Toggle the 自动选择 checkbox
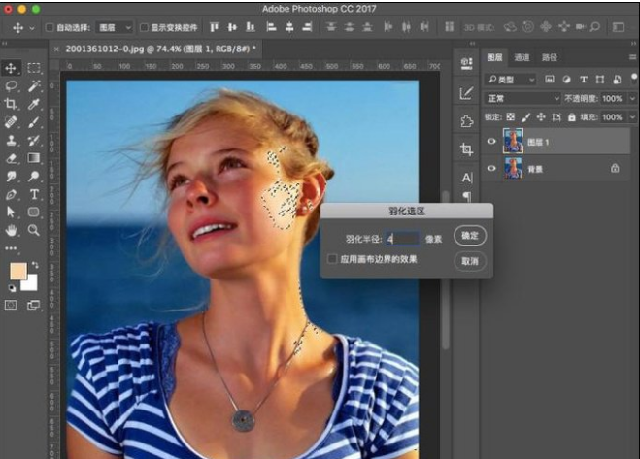Screen dimensions: 640x459 tap(47, 27)
